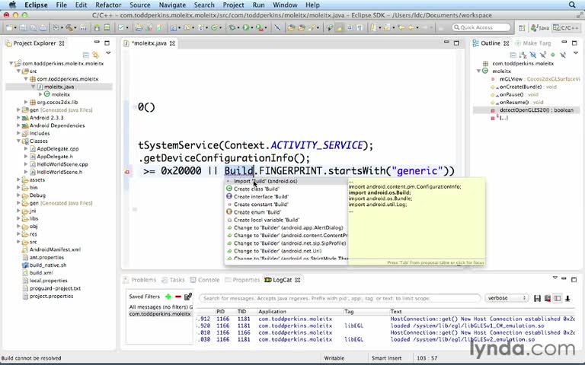Toggle Hide Fields in Outline view
Screen dimensions: 585x365
pyautogui.click(x=532, y=55)
